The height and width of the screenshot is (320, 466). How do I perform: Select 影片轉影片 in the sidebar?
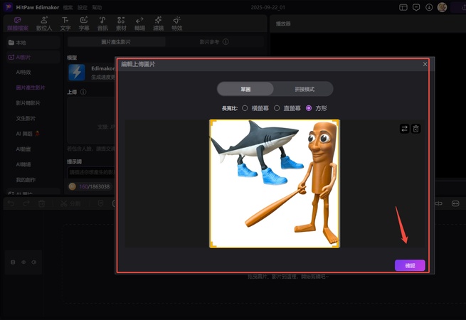tap(28, 103)
